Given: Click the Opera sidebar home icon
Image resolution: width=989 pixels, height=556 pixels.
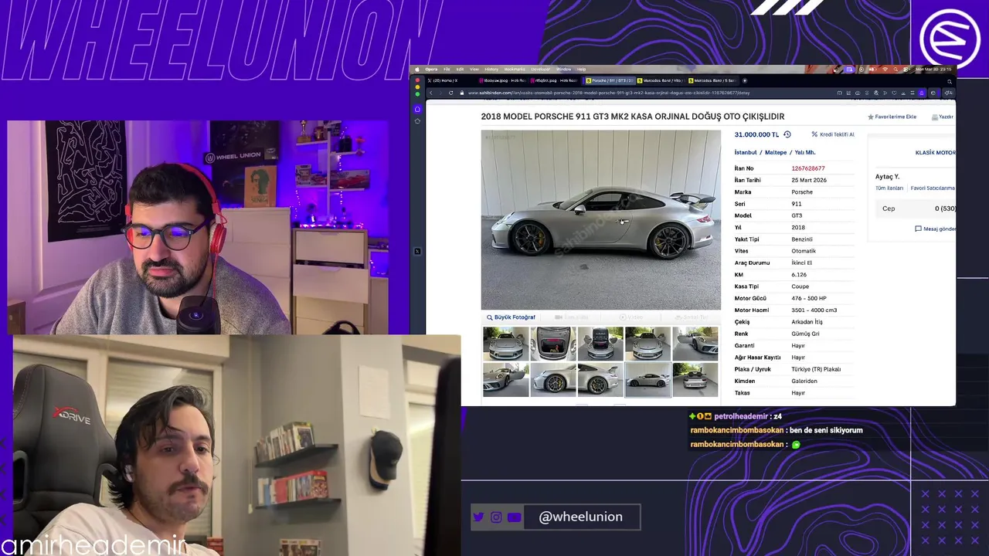Looking at the screenshot, I should (417, 109).
